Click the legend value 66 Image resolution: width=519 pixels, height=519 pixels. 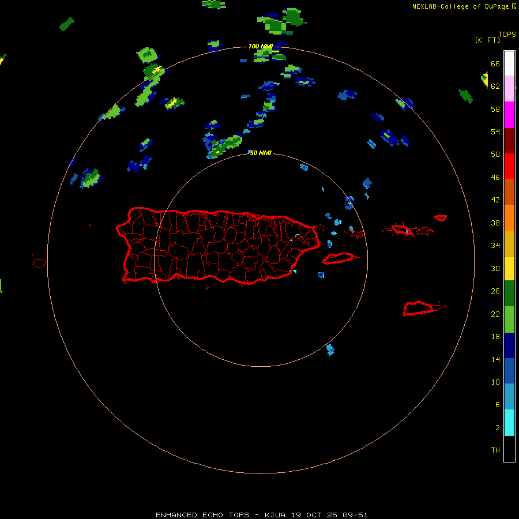tap(495, 63)
